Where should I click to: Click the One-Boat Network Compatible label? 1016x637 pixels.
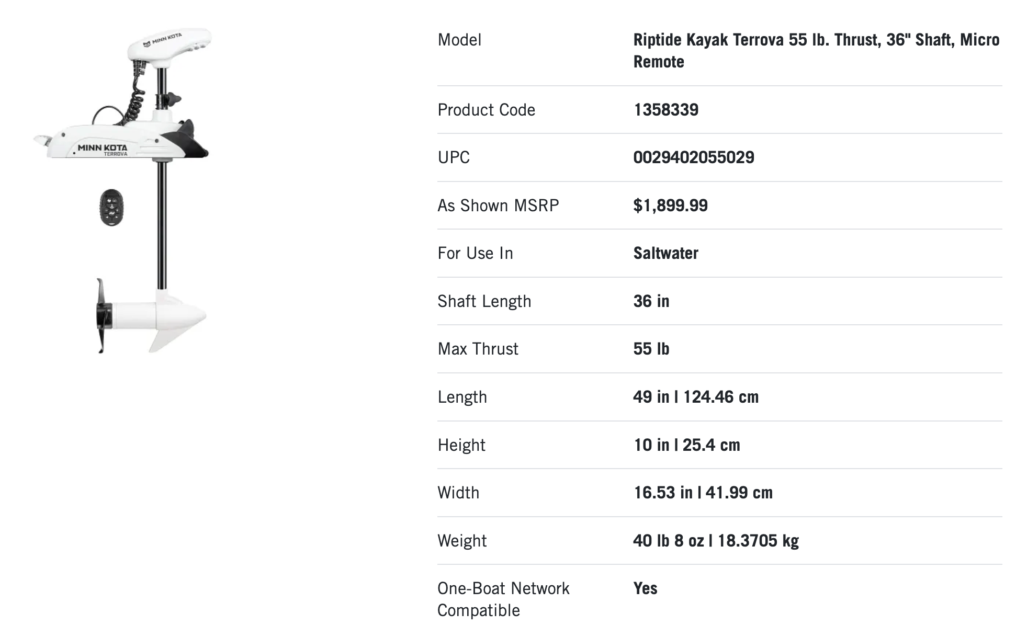tap(503, 599)
